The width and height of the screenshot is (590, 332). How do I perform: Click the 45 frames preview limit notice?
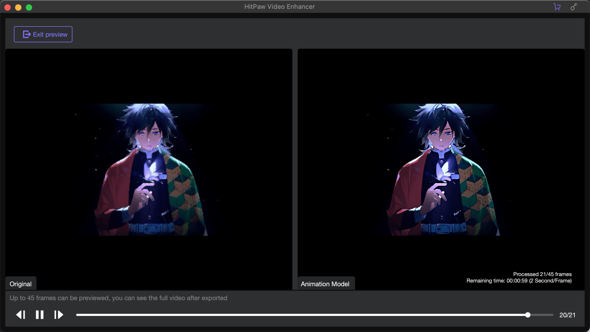118,298
